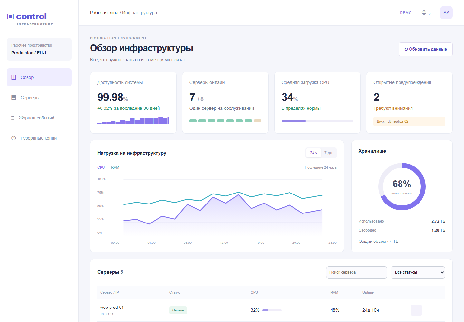Image resolution: width=464 pixels, height=322 pixels.
Task: Click the Обновить данные button
Action: coord(425,49)
